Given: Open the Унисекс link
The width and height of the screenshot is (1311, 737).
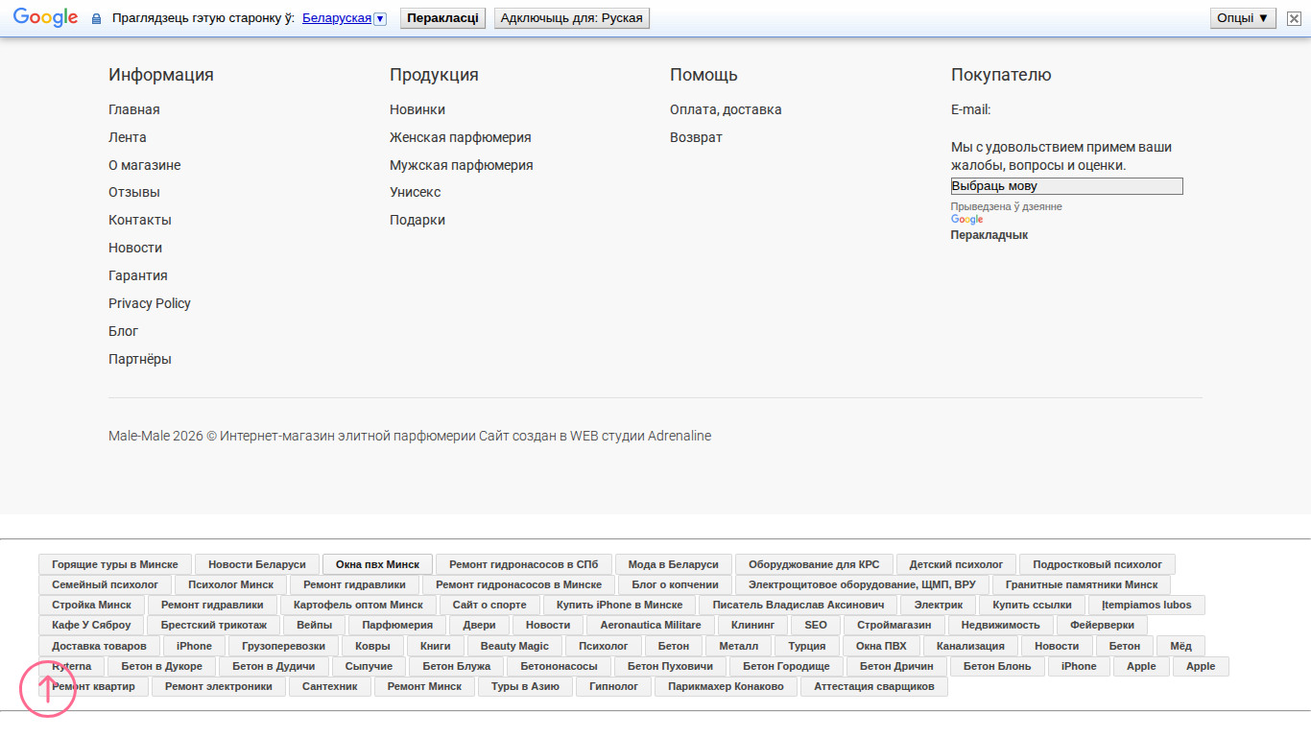Looking at the screenshot, I should (x=416, y=192).
